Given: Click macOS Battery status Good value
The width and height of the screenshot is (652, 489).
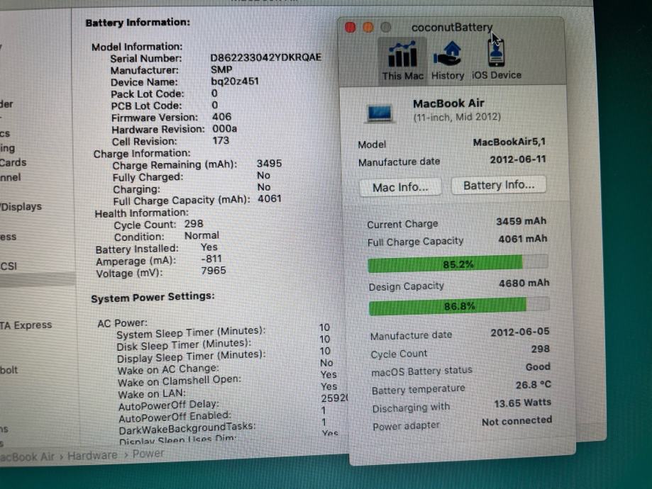Looking at the screenshot, I should (x=538, y=367).
